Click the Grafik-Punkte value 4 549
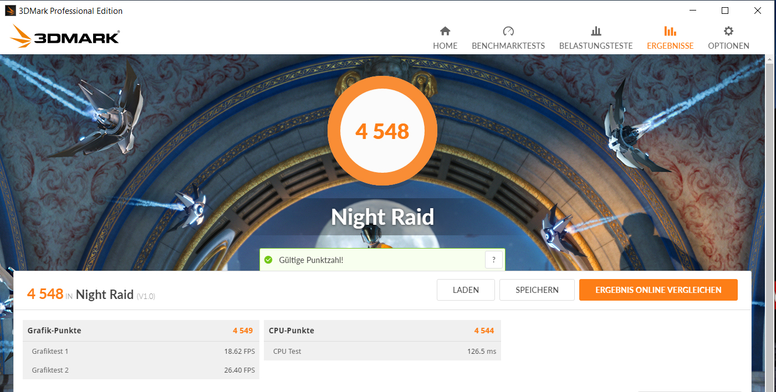 point(243,331)
